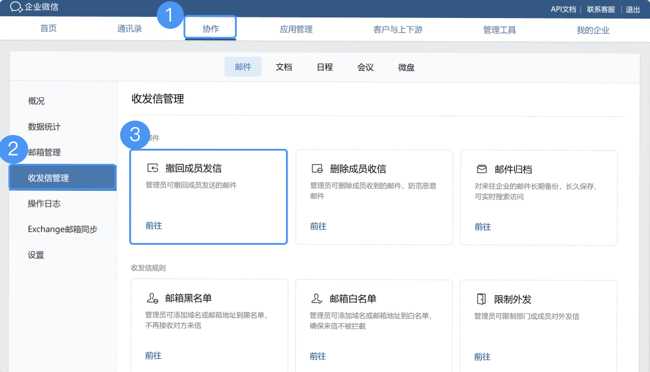Image resolution: width=650 pixels, height=372 pixels.
Task: Click 前往 under 邮箱白名单
Action: click(318, 356)
